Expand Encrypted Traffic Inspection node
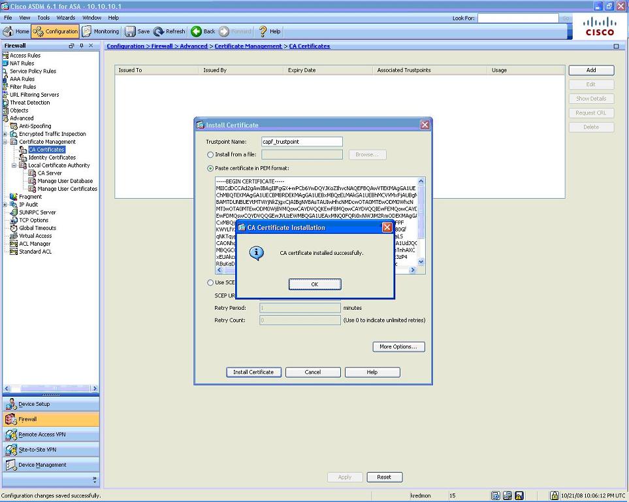Viewport: 629px width, 502px height. click(5, 134)
